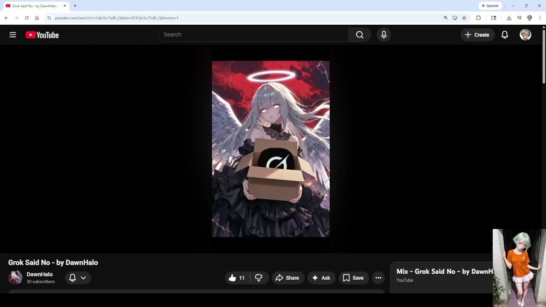Start voice search with the microphone
546x307 pixels.
click(384, 35)
